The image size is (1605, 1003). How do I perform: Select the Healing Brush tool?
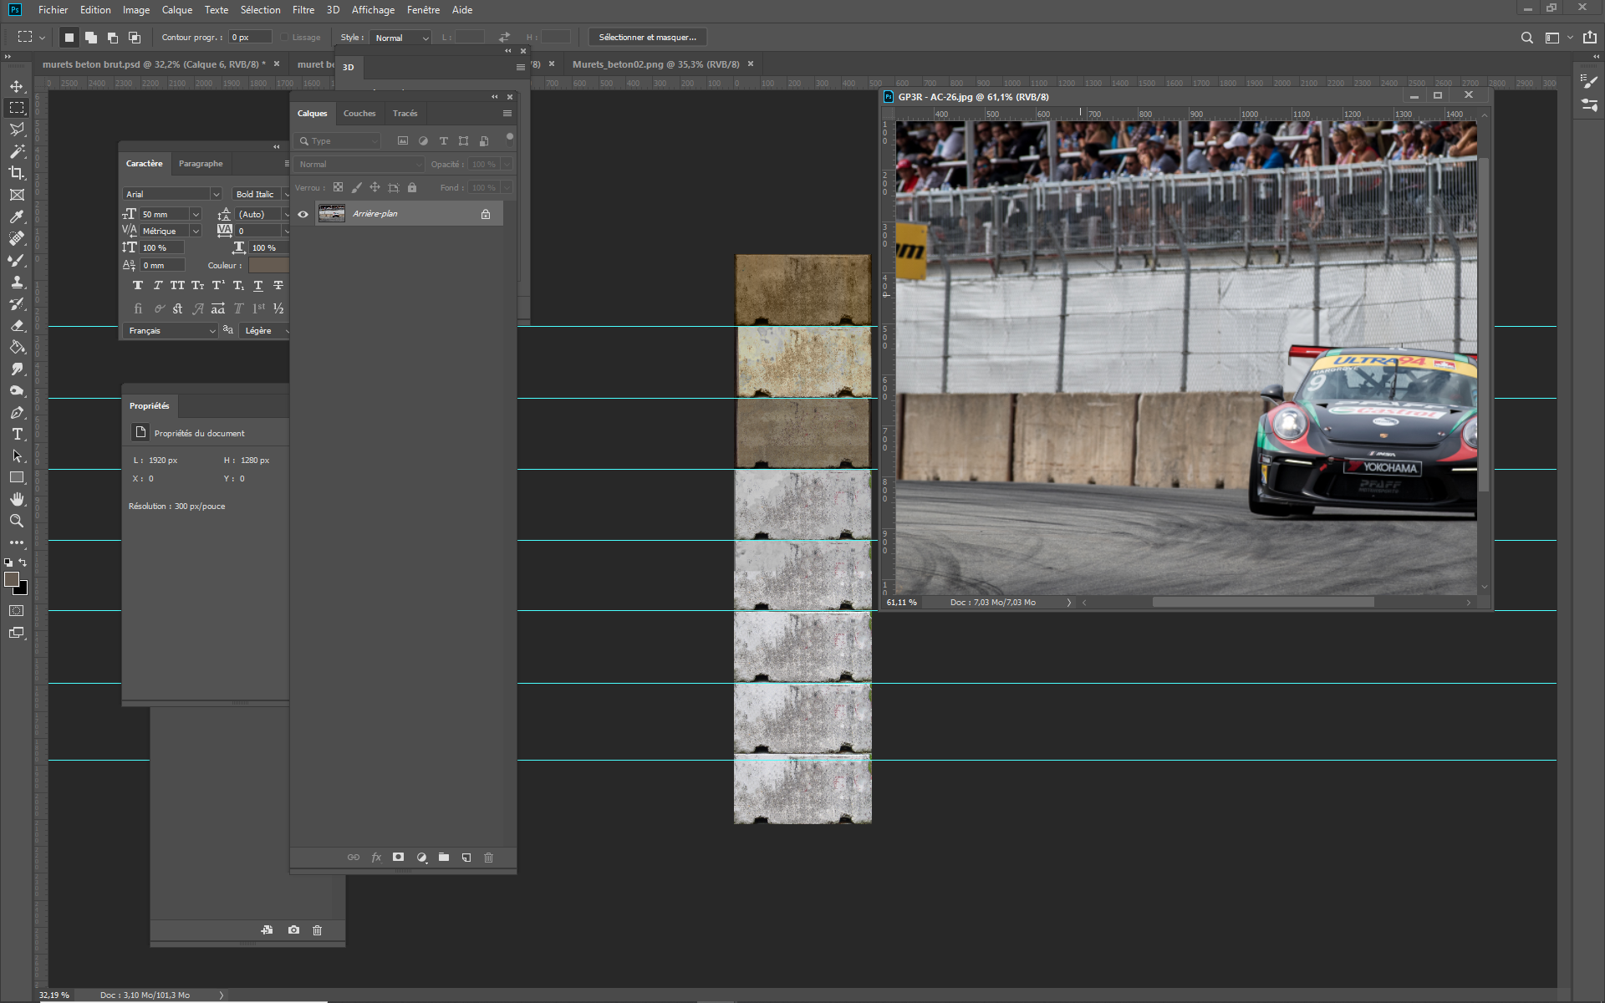(17, 238)
